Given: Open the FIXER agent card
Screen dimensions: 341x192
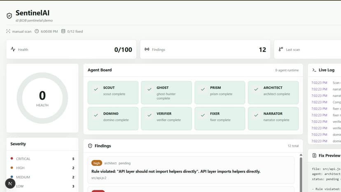Looking at the screenshot, I should pyautogui.click(x=220, y=118).
